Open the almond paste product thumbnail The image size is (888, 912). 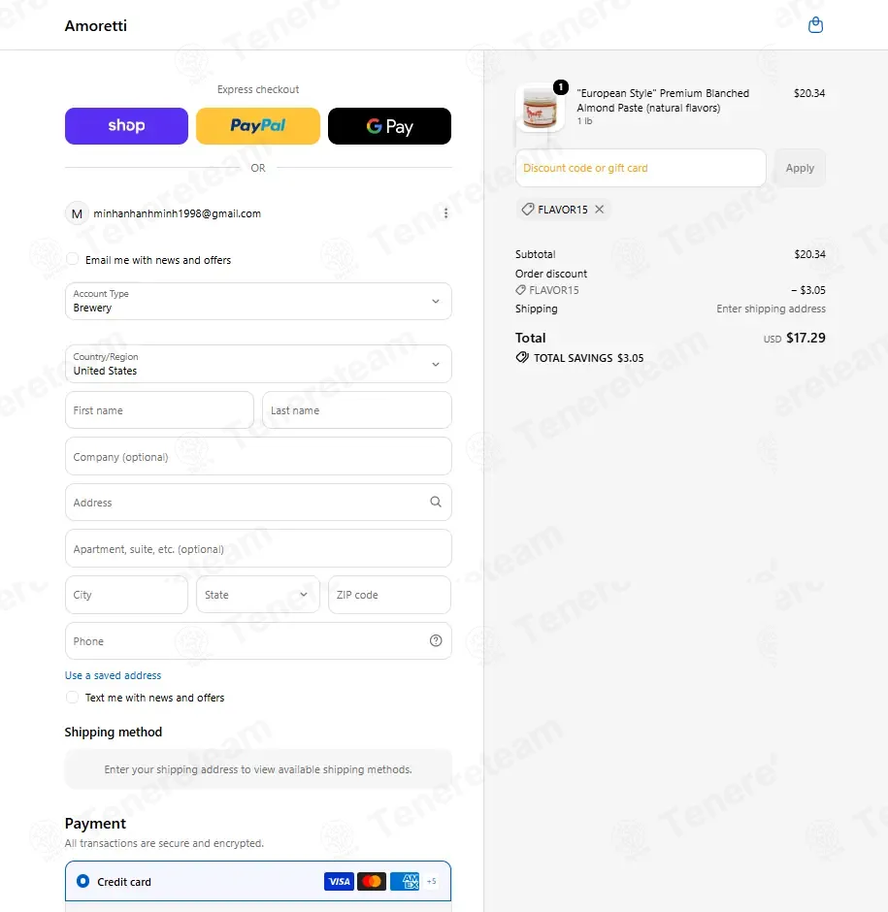click(540, 109)
